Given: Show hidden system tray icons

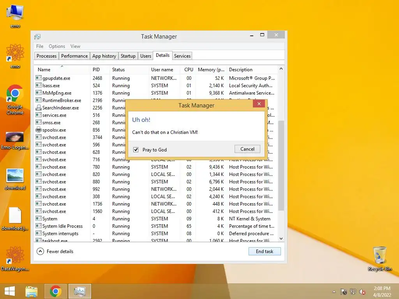Looking at the screenshot, I should pyautogui.click(x=334, y=292).
